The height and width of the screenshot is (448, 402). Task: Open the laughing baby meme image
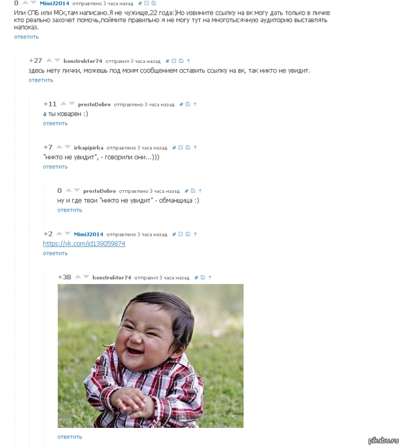tap(151, 356)
